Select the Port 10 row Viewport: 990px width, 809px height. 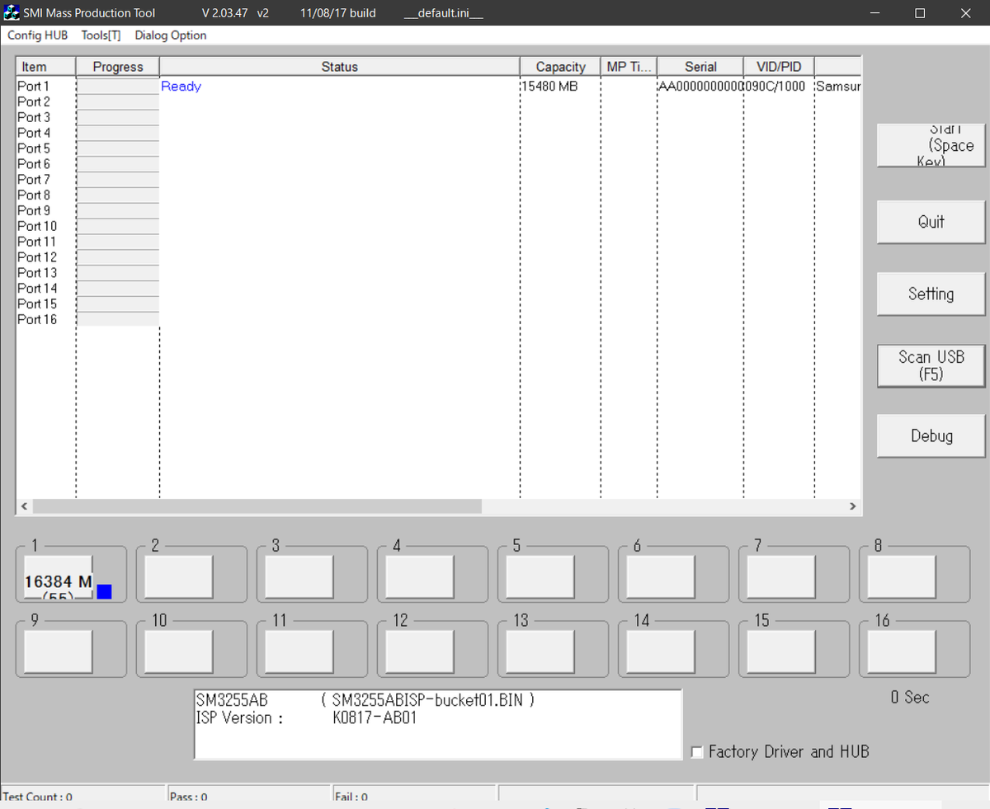coord(439,226)
